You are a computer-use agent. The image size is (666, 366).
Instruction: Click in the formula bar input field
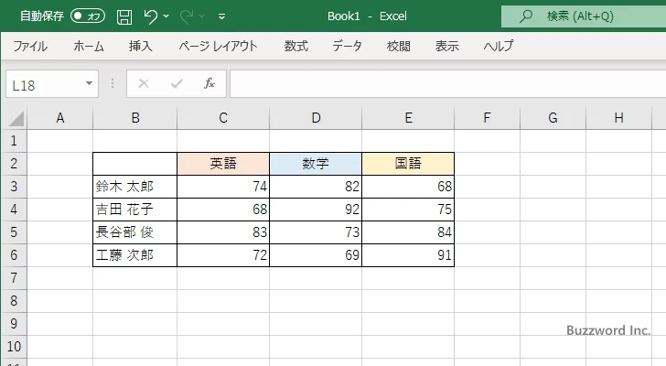tap(439, 83)
